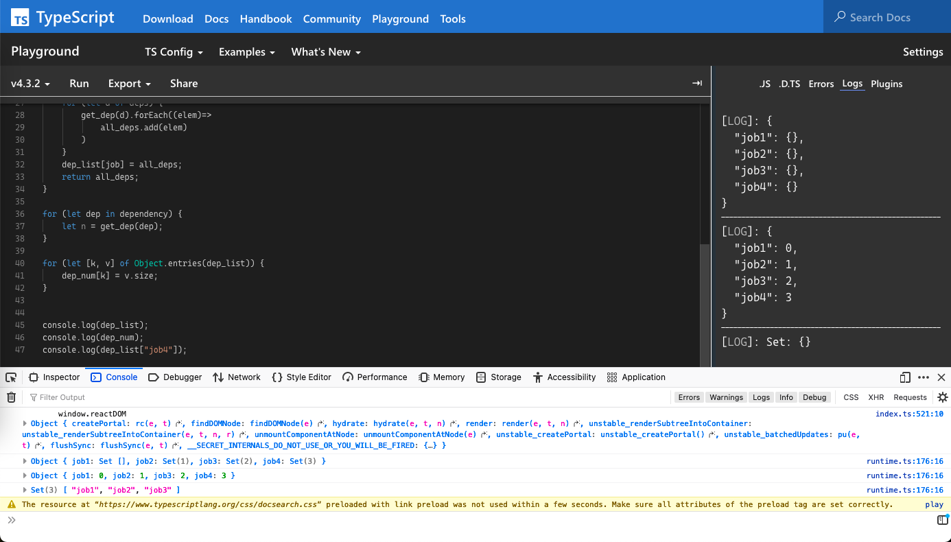Open the Plugins sidebar tab

coord(887,84)
